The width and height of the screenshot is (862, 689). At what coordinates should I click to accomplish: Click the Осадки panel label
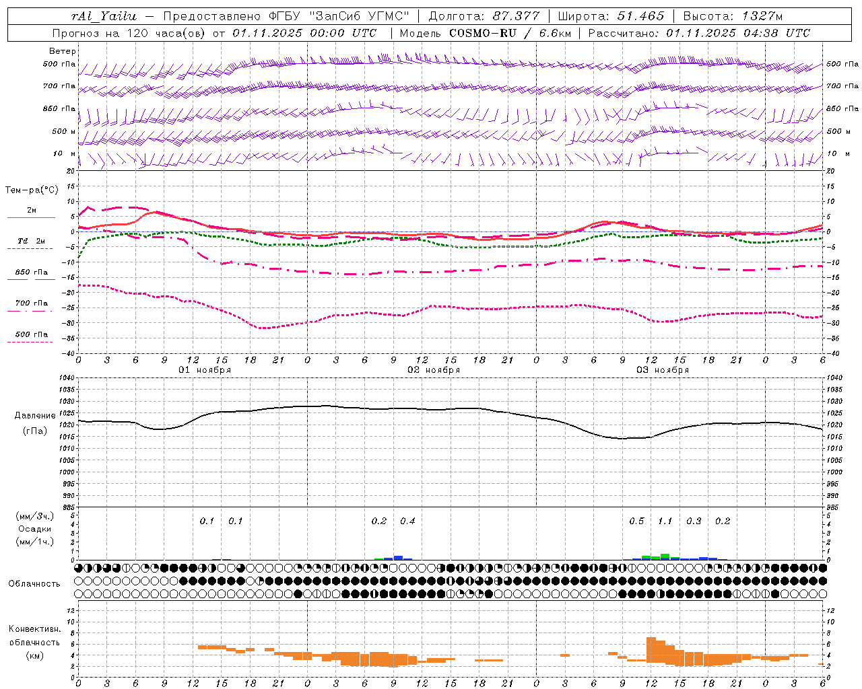click(35, 529)
